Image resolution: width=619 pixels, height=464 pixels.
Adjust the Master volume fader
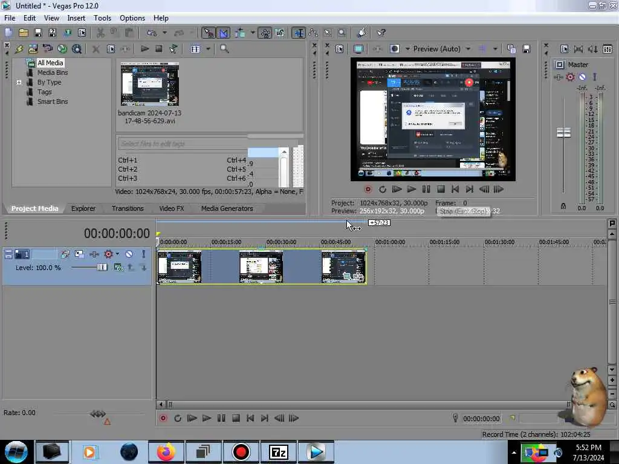tap(563, 132)
